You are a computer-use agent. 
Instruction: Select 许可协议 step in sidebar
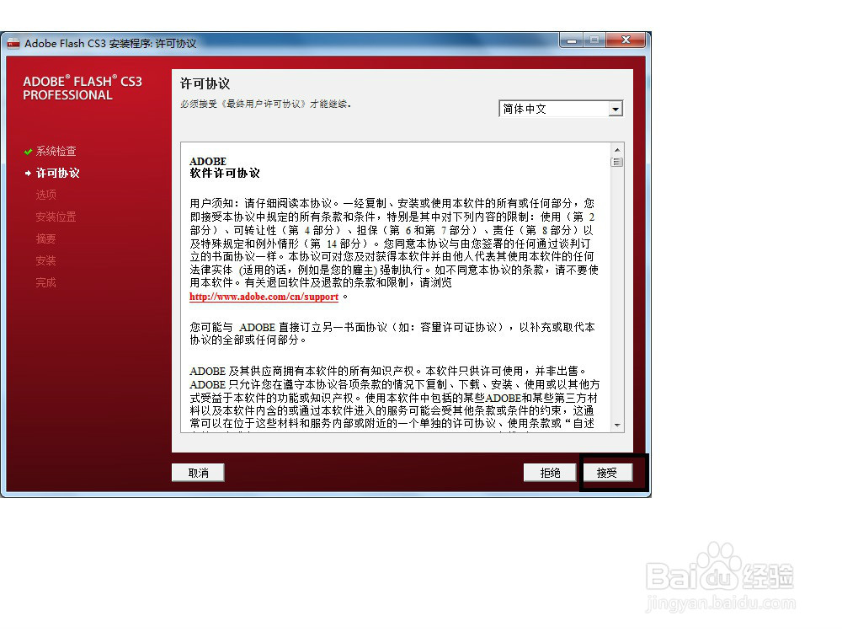(x=57, y=173)
